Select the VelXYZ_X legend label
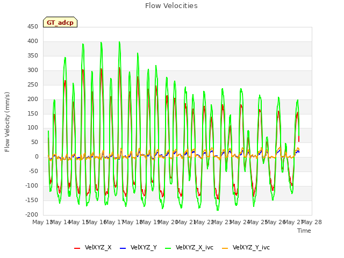The image size is (344, 258). [x=98, y=247]
